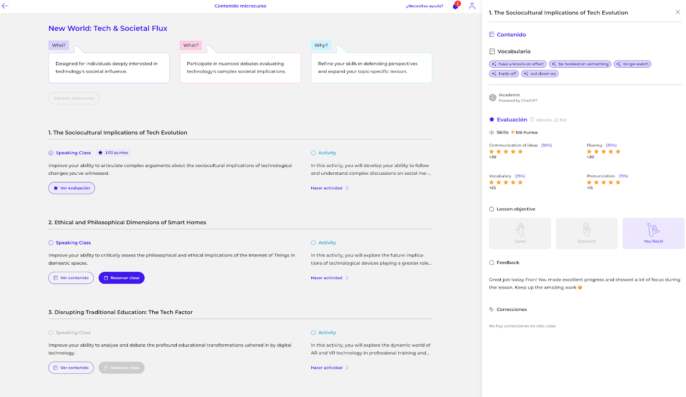Click Reservar clase for Smart Homes lesson
The width and height of the screenshot is (686, 397).
(x=122, y=278)
